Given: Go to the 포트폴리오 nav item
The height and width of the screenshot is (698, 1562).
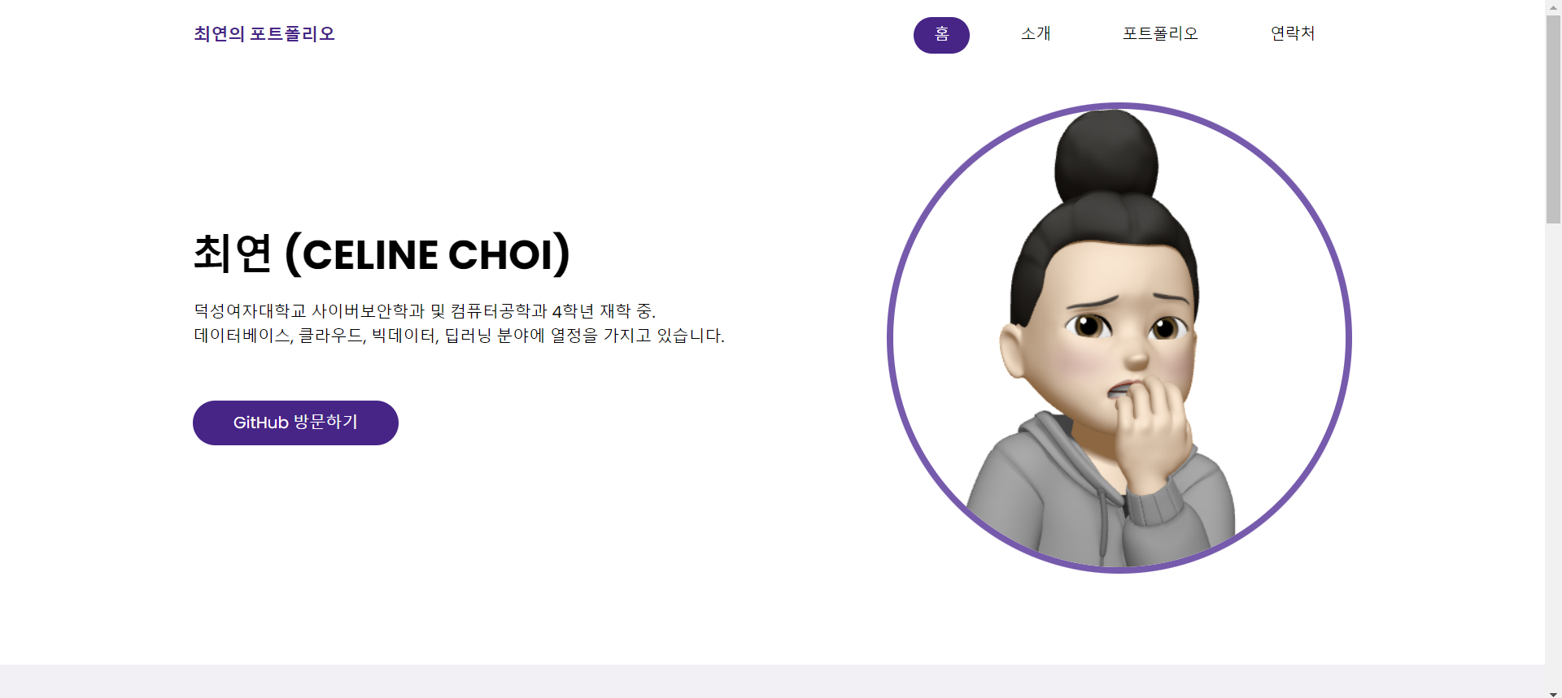Looking at the screenshot, I should coord(1160,34).
